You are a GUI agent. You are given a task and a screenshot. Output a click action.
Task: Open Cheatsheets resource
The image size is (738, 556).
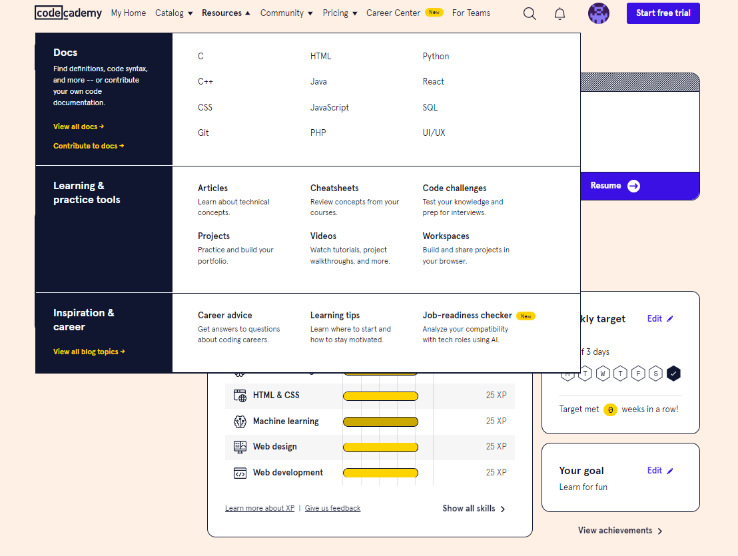tap(334, 188)
